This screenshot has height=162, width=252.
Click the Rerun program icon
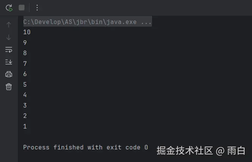(9, 8)
